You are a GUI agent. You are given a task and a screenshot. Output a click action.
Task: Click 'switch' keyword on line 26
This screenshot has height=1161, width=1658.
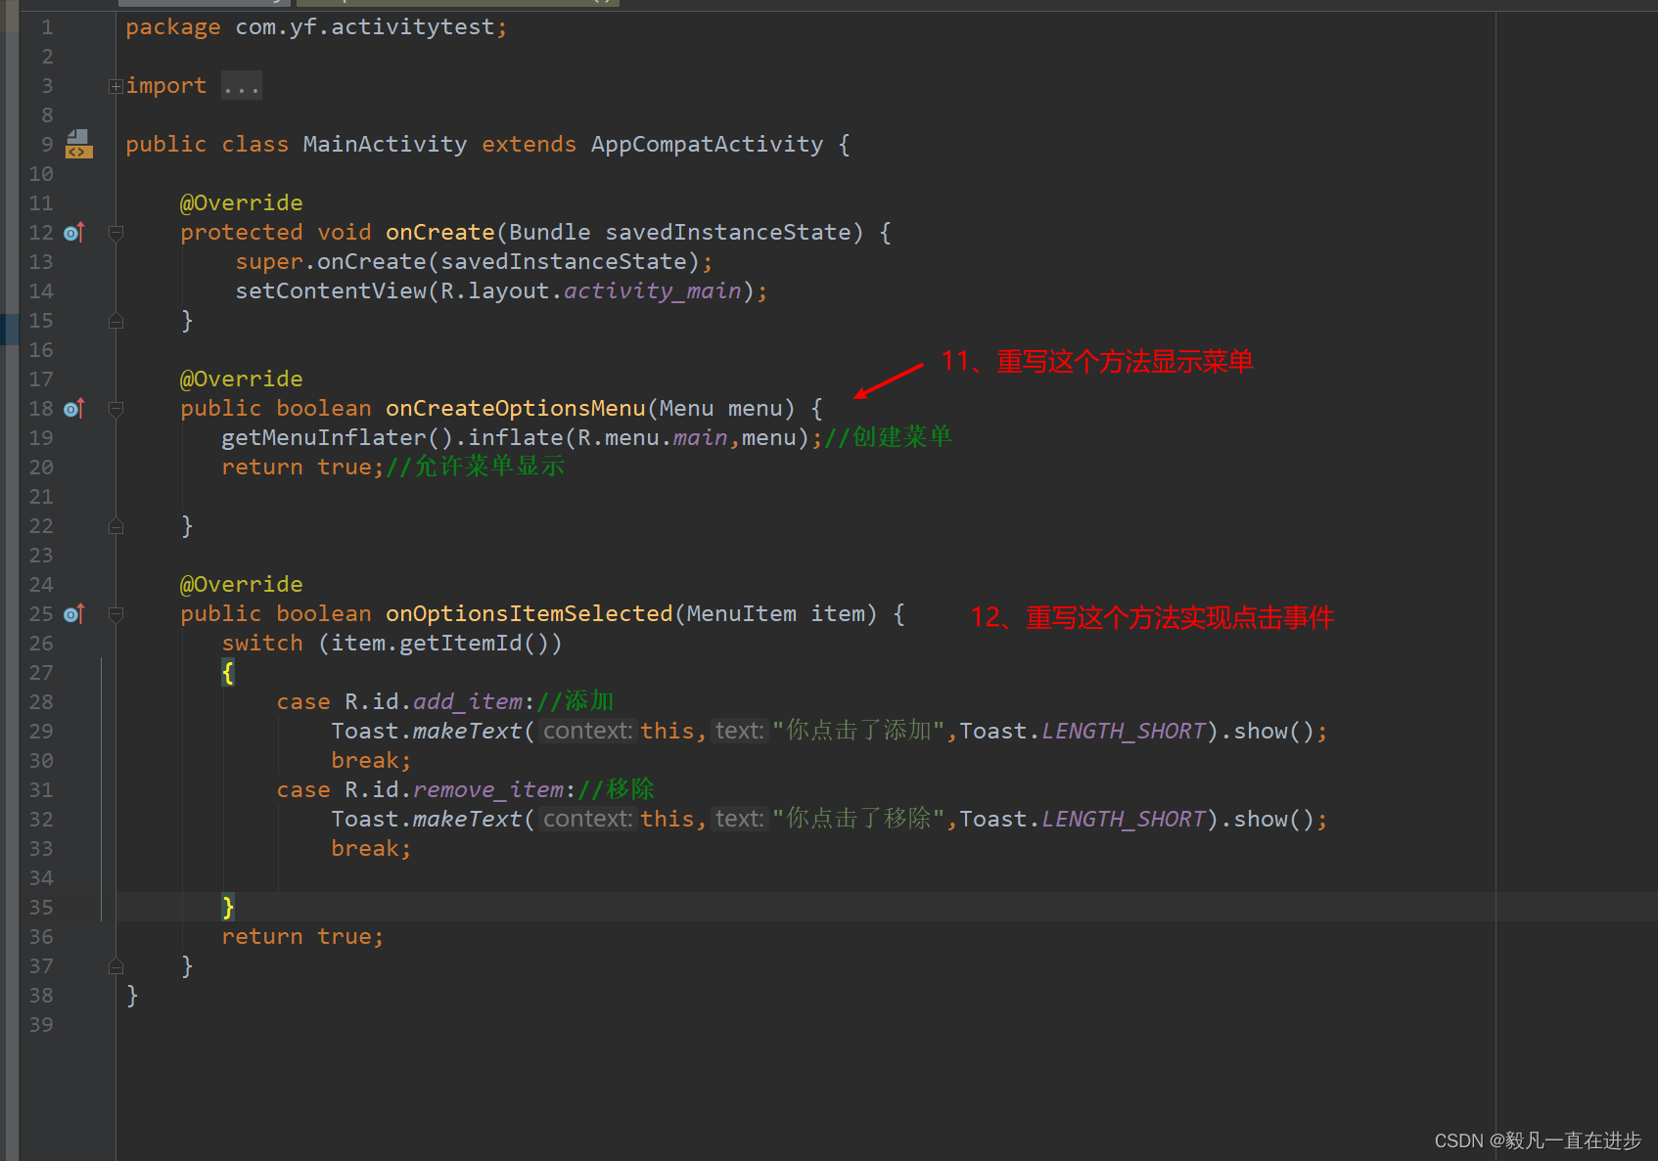click(262, 644)
